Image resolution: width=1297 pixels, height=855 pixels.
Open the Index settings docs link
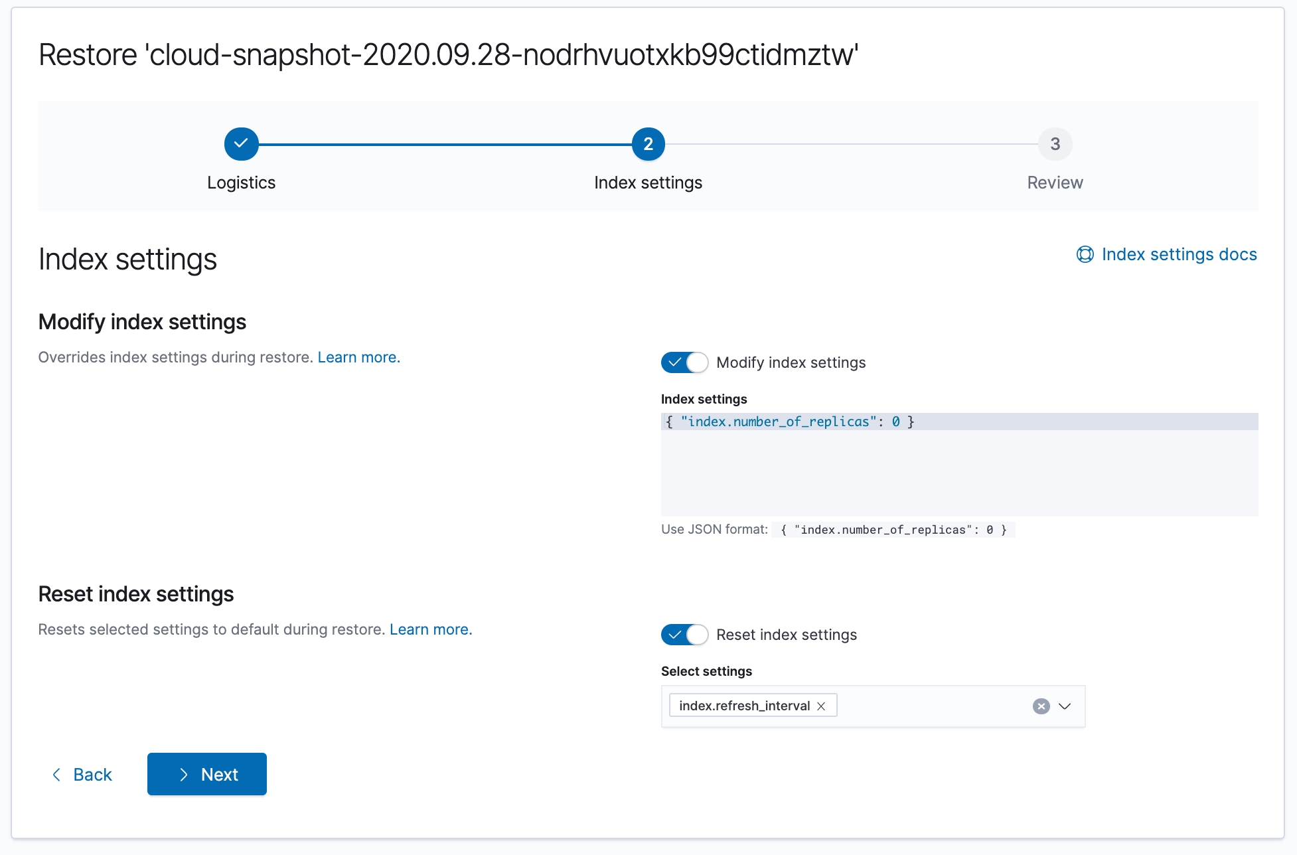point(1179,254)
